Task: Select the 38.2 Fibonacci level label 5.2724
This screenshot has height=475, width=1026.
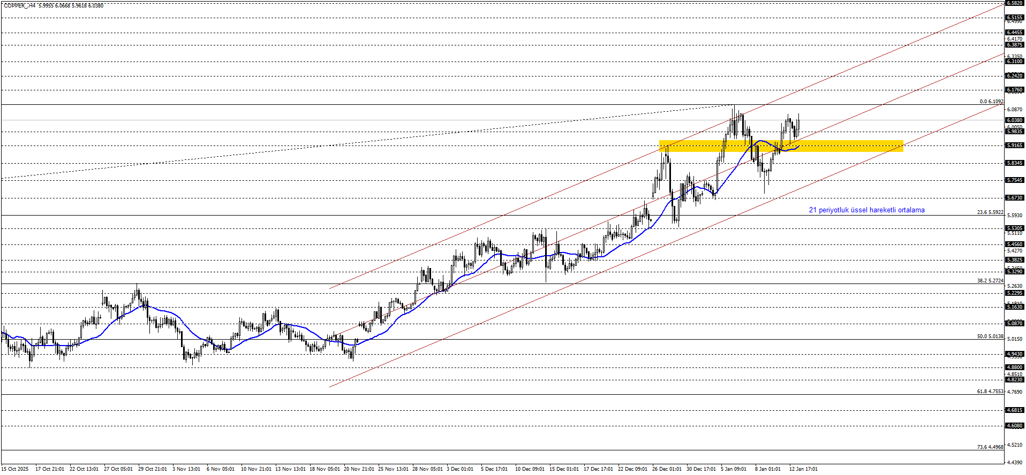Action: (990, 281)
